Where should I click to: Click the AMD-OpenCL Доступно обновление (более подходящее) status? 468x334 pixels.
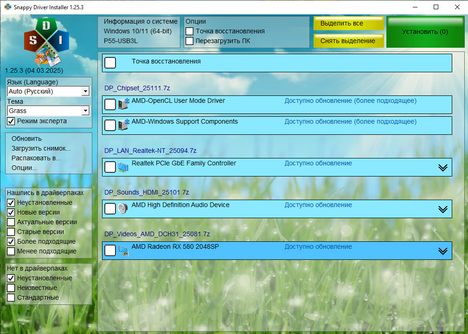(350, 101)
